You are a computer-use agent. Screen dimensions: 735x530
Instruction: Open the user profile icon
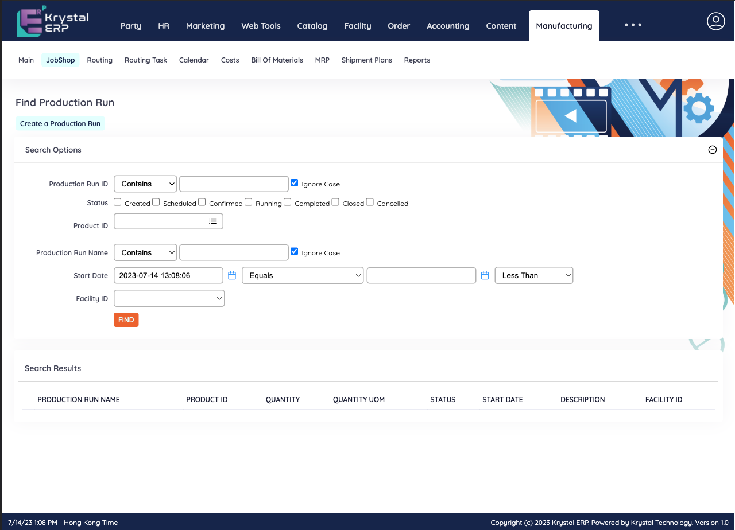(715, 21)
